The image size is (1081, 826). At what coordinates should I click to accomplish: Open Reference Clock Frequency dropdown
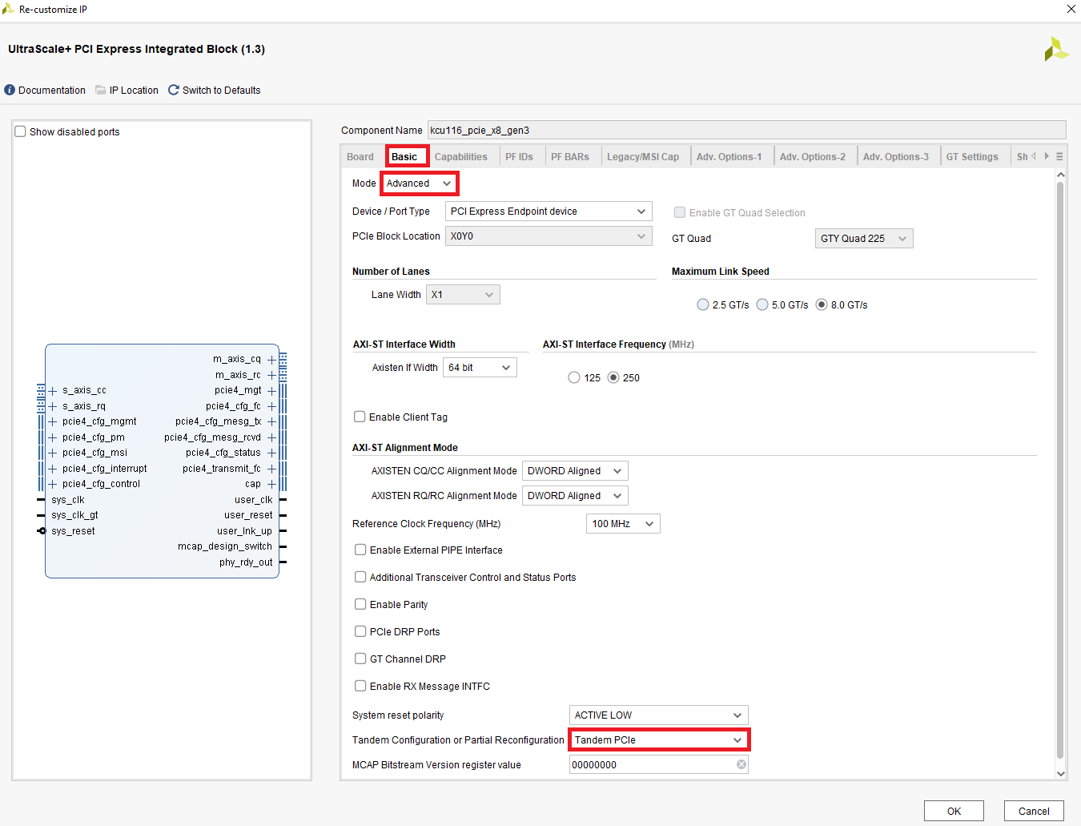623,524
